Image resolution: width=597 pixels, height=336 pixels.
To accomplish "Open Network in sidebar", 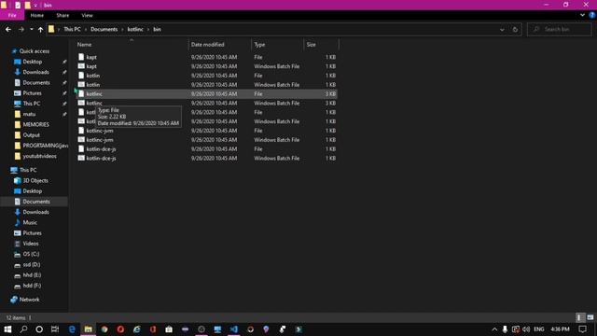I will [29, 300].
